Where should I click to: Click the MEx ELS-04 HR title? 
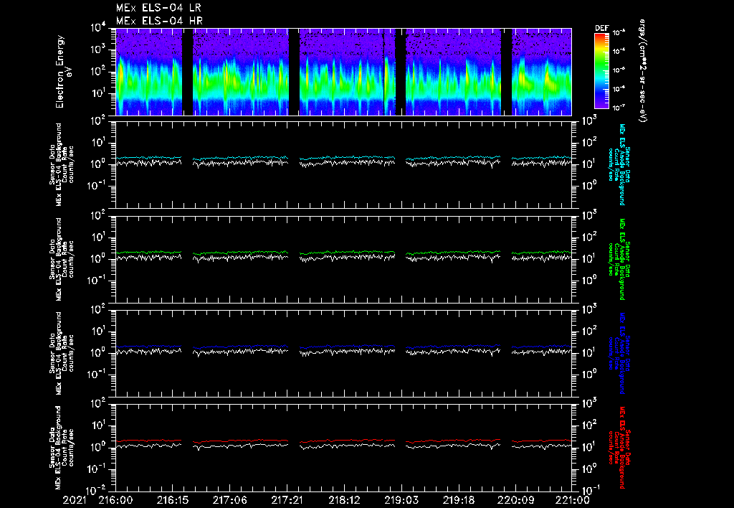point(159,21)
